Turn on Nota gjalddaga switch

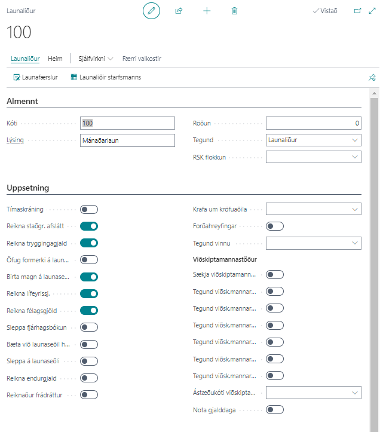pyautogui.click(x=275, y=409)
